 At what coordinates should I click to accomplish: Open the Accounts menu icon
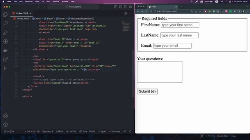[x=5, y=116]
